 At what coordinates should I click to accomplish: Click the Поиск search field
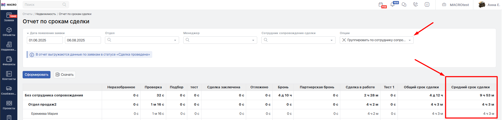[x=43, y=5]
